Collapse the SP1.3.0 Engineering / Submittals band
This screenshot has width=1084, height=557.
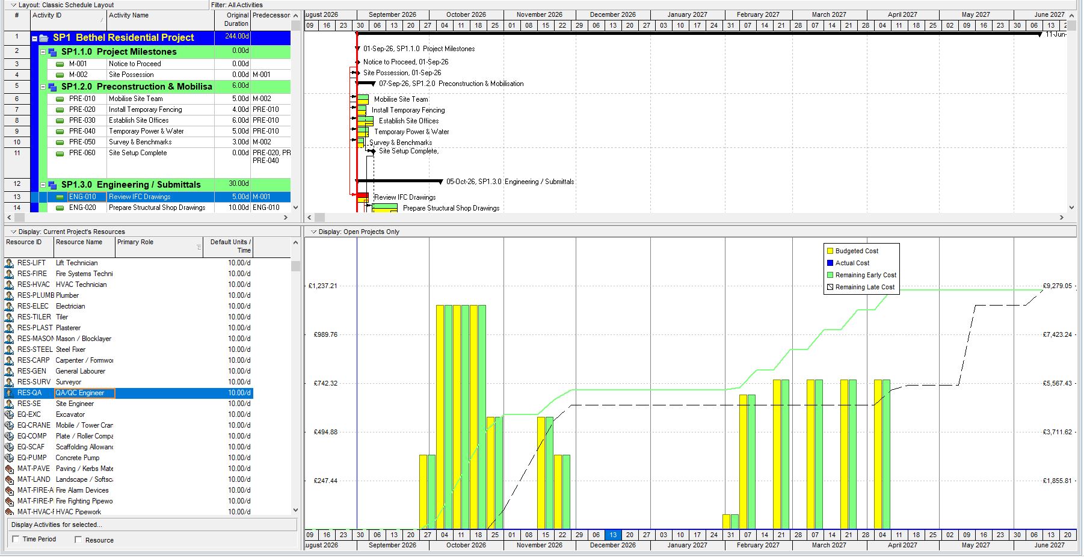click(x=43, y=185)
